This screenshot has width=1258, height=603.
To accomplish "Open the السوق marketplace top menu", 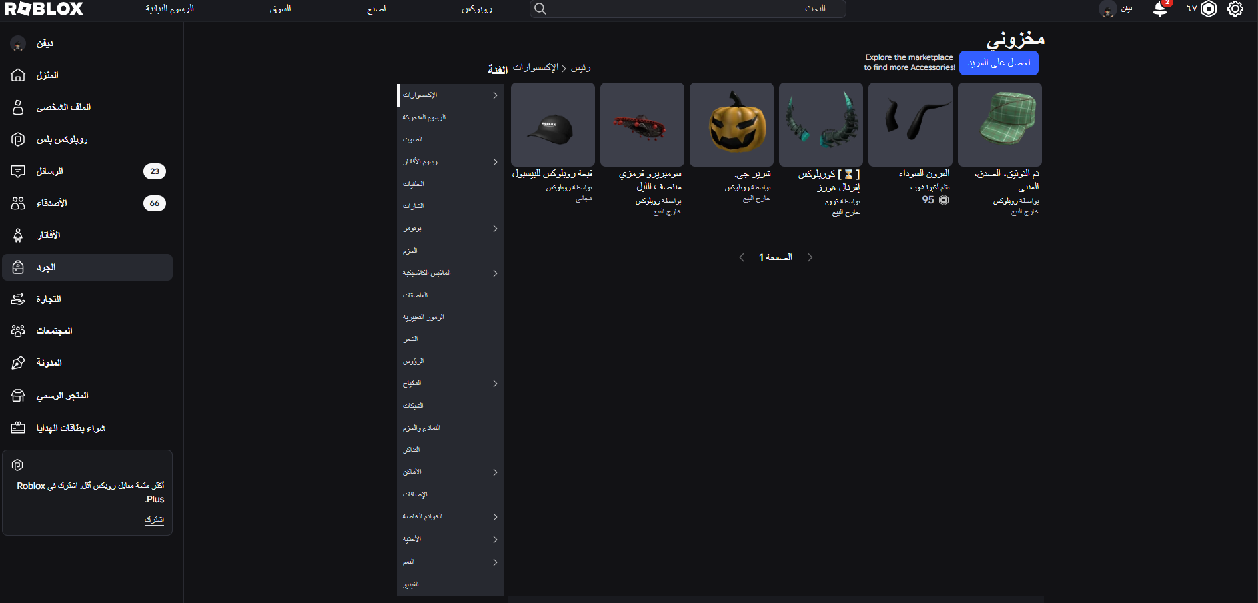I will tap(280, 9).
